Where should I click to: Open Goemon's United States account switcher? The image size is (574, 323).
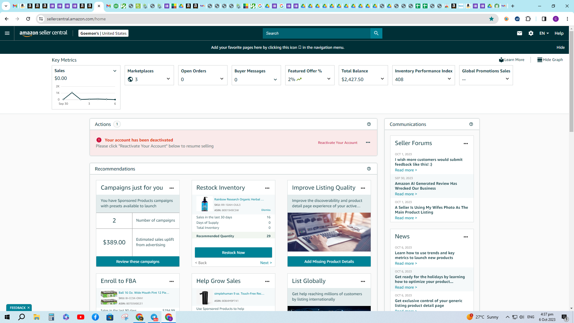[103, 33]
